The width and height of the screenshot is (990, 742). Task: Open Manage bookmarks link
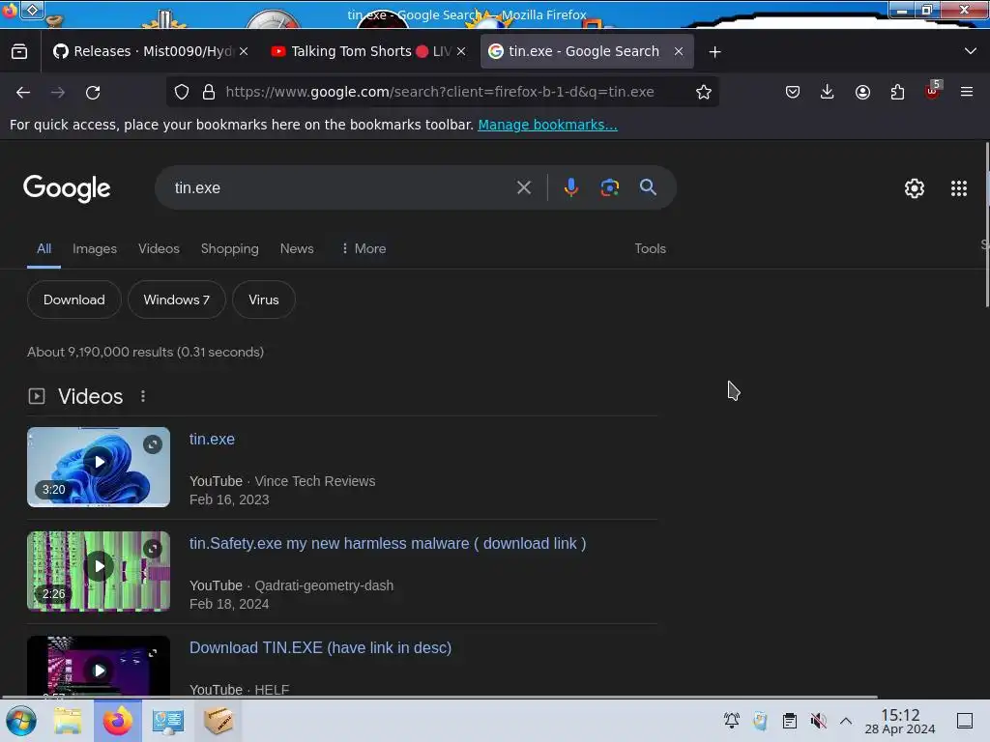coord(547,125)
